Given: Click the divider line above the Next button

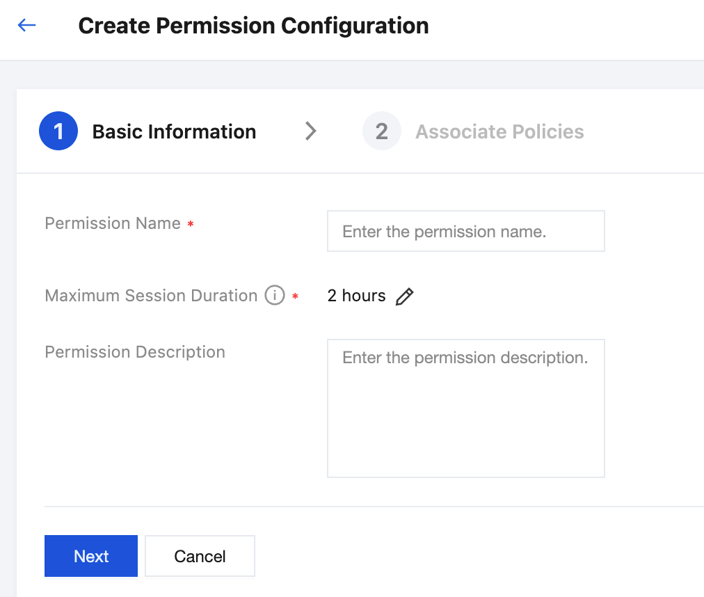Looking at the screenshot, I should [x=348, y=507].
